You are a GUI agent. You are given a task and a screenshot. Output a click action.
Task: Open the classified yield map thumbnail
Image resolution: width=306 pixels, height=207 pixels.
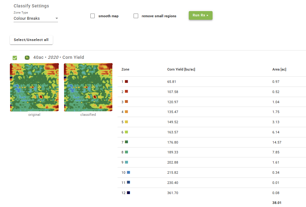88,87
